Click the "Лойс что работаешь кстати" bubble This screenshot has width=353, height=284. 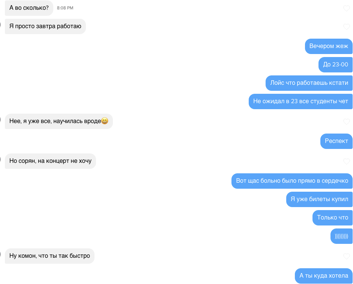309,83
